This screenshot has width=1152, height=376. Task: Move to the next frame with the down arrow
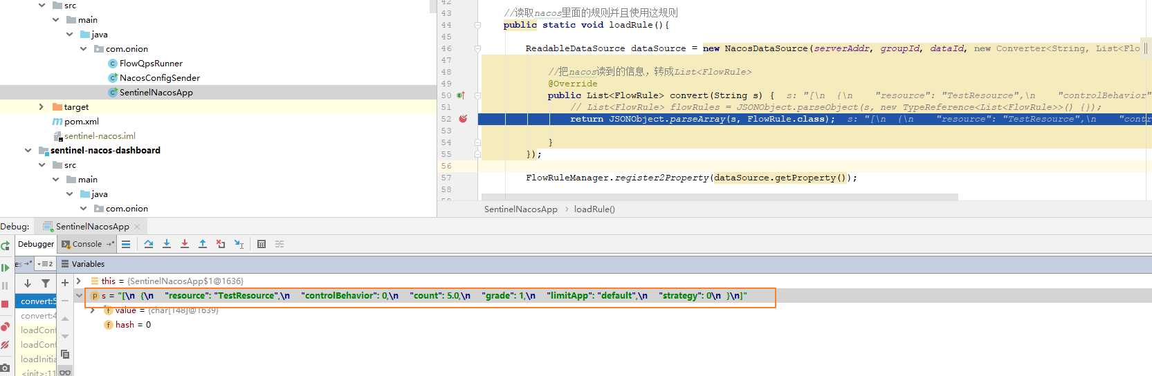[x=28, y=283]
